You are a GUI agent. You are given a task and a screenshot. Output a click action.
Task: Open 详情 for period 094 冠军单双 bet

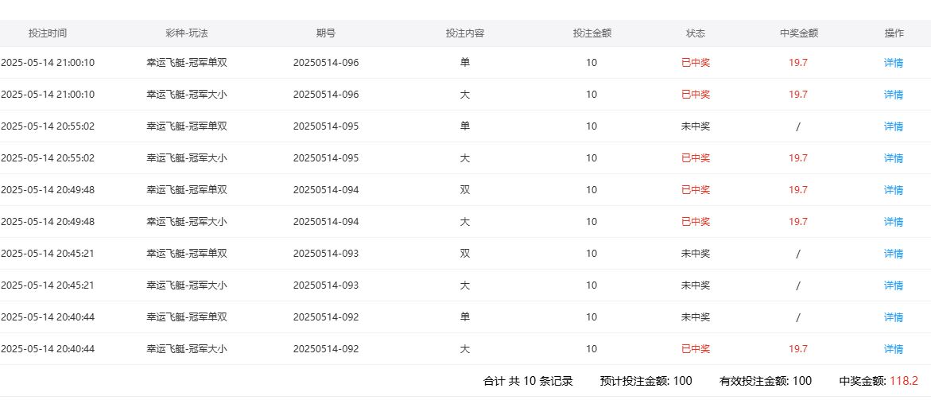point(893,190)
